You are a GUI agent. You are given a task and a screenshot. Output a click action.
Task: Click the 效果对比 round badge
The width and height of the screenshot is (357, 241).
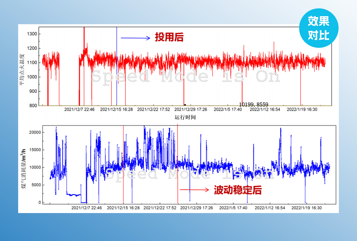(319, 28)
